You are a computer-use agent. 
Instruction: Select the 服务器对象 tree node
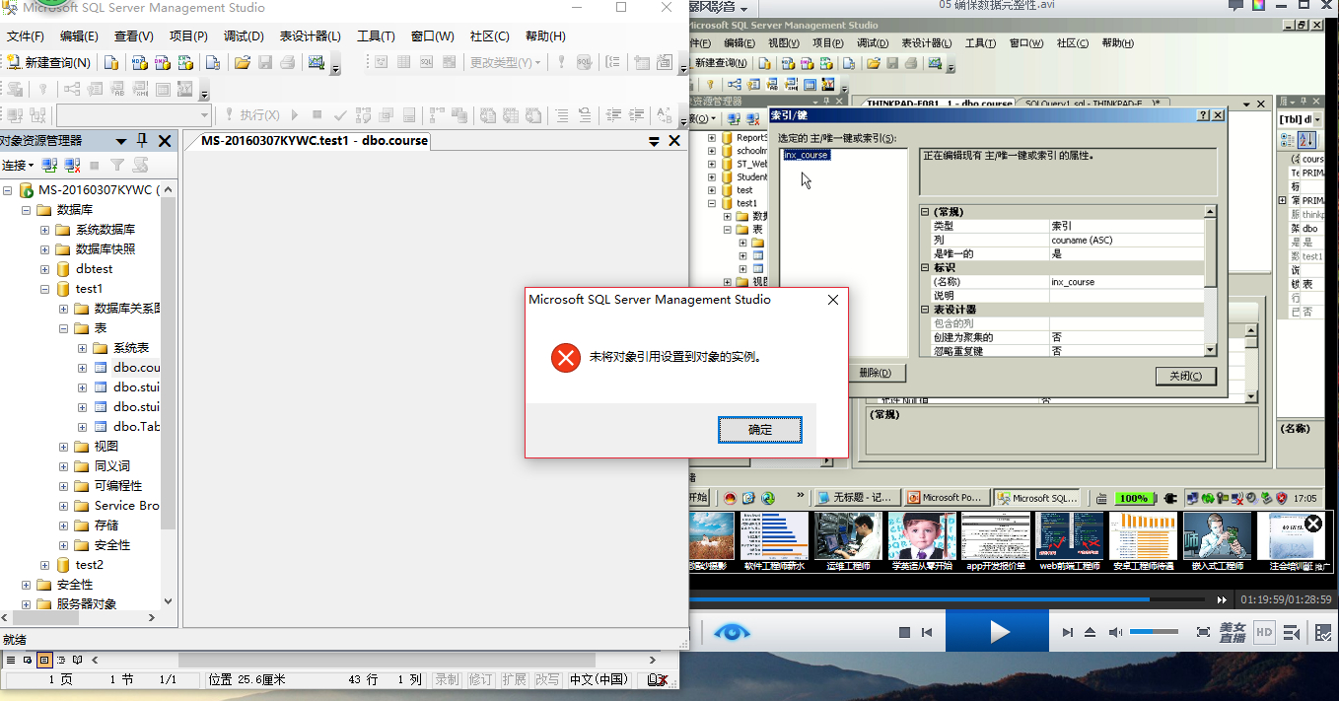(86, 604)
